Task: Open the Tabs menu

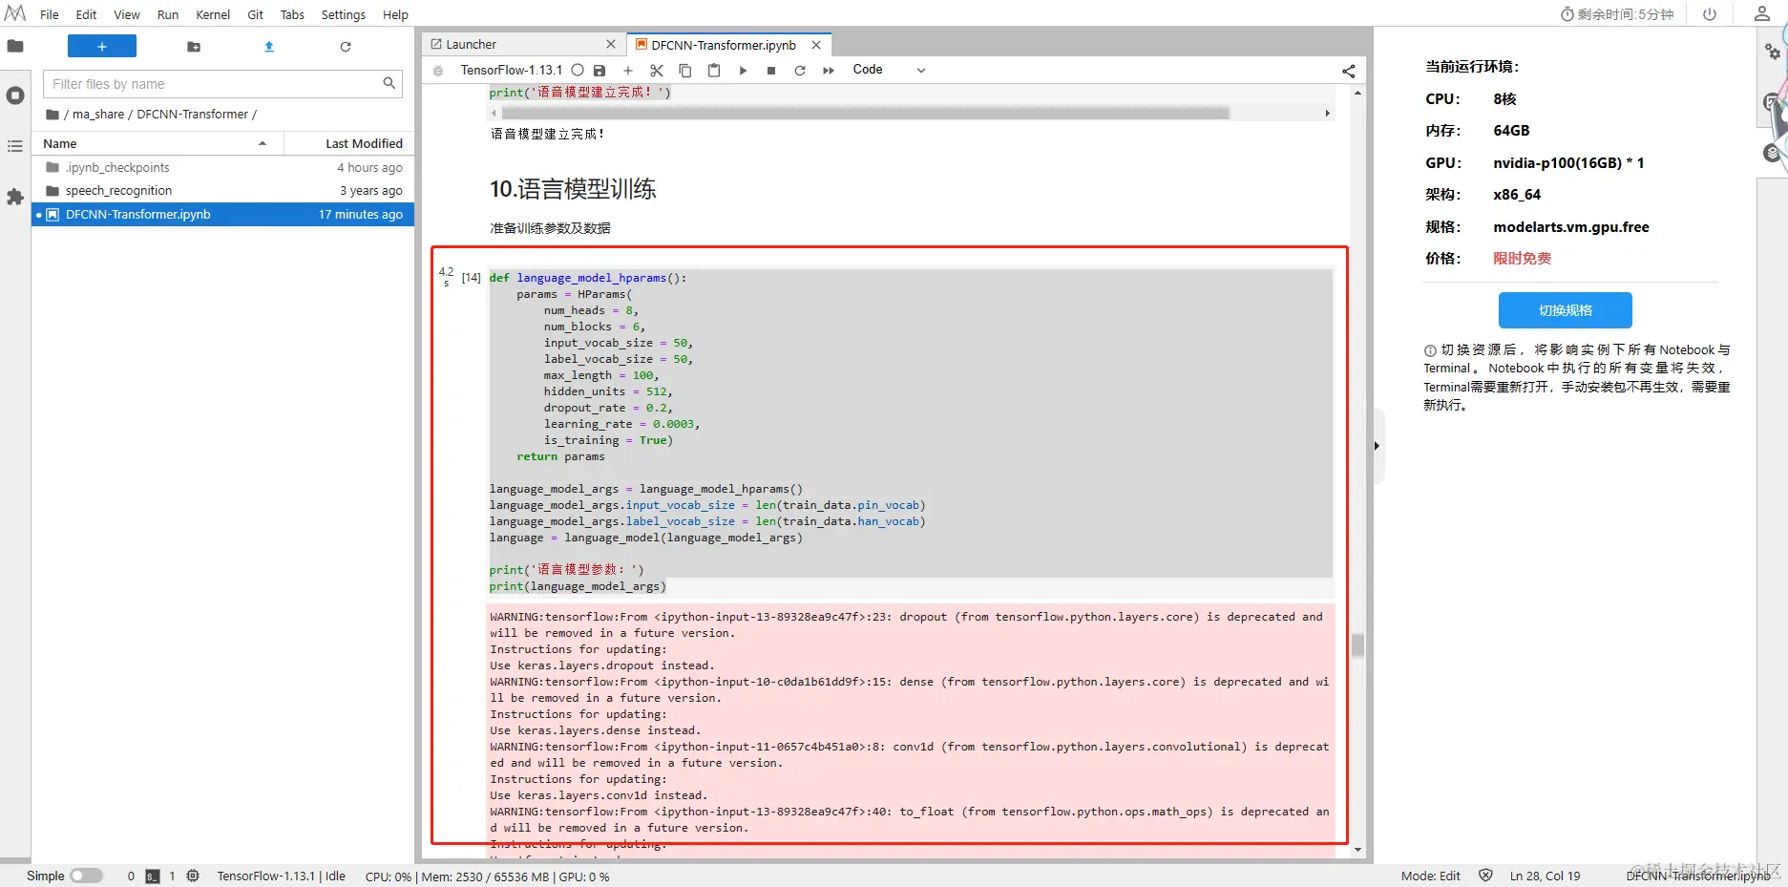Action: click(x=292, y=14)
